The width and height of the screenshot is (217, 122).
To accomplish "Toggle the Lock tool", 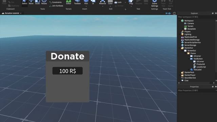I will [118, 2].
